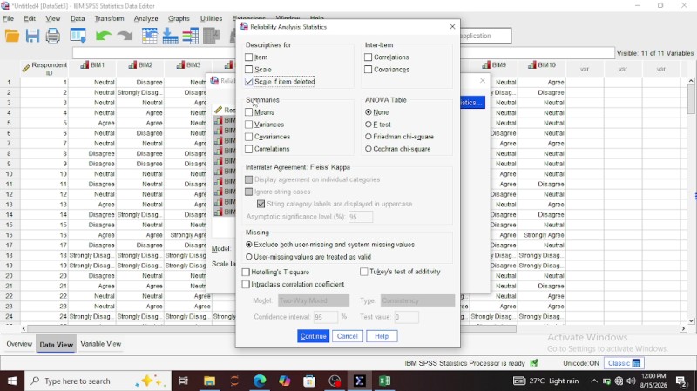Open the Data menu
Screen dimensions: 697x391
point(78,18)
